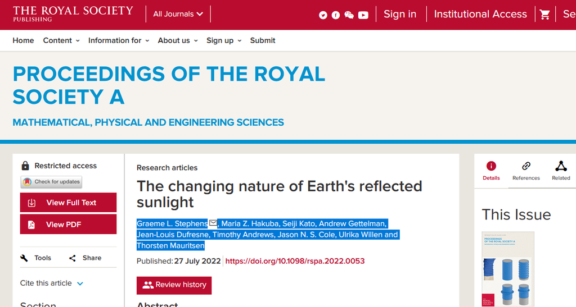Viewport: 576px width, 307px height.
Task: Expand Cite this article section
Action: [x=52, y=283]
